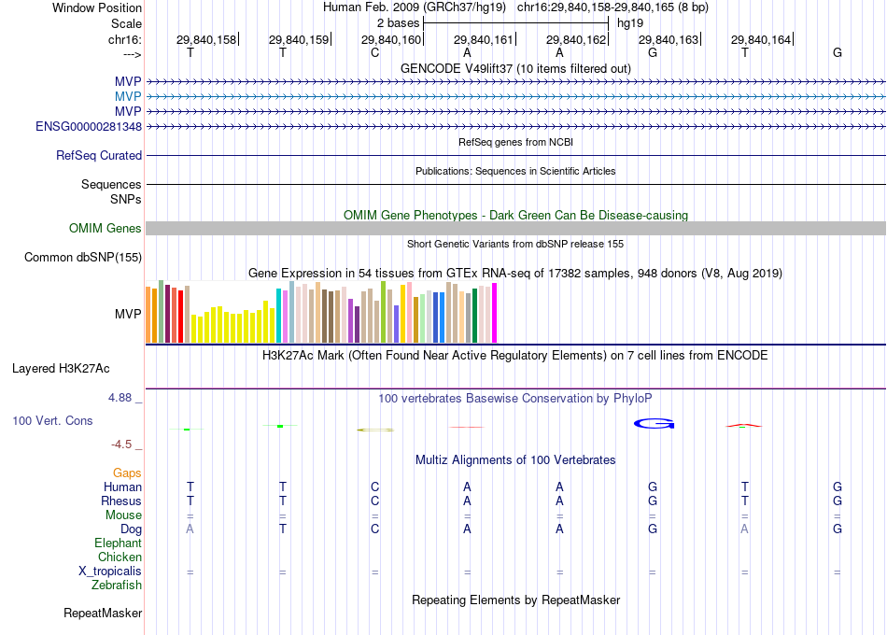Click the red bar in GTEx chart
Image resolution: width=887 pixels, height=635 pixels.
tap(180, 317)
